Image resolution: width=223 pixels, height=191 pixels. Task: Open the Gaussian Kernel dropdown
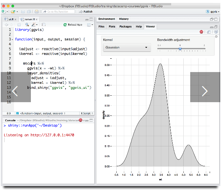point(127,48)
